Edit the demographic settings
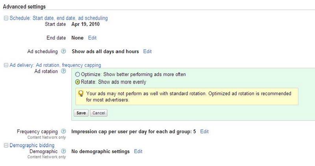 pos(138,151)
